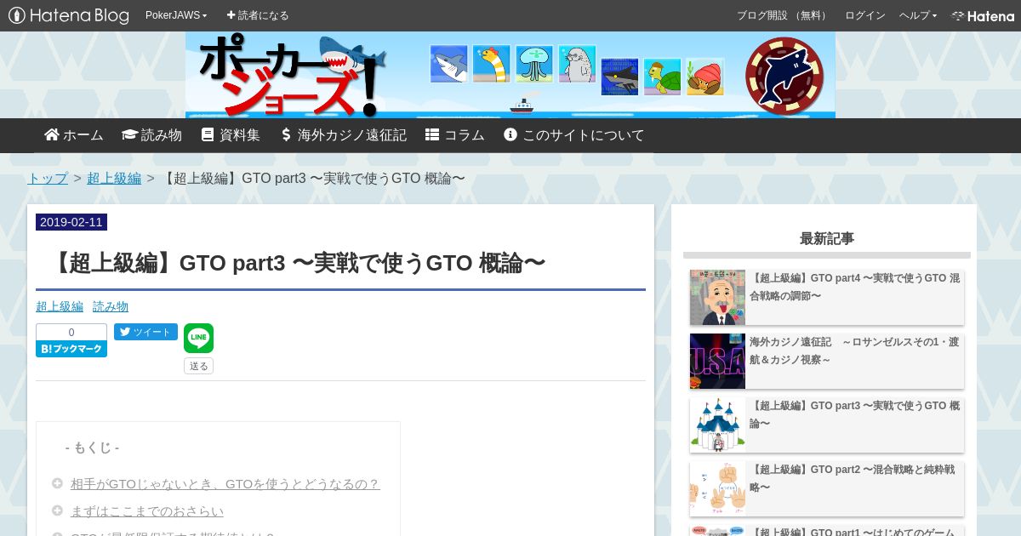1021x536 pixels.
Task: Click the 2019-02-11 date badge
Action: coord(71,222)
